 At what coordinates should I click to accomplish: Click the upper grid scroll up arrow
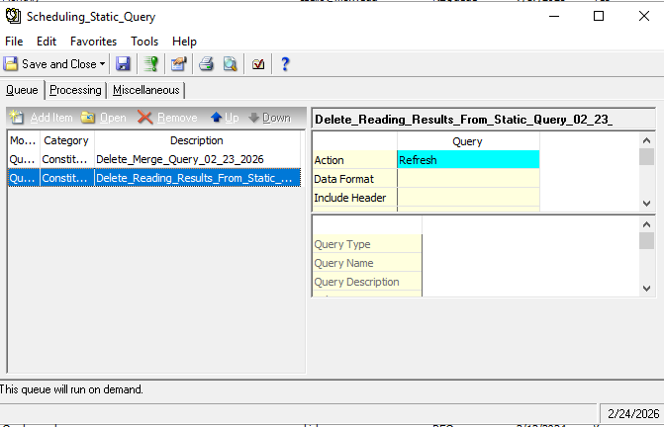point(646,140)
